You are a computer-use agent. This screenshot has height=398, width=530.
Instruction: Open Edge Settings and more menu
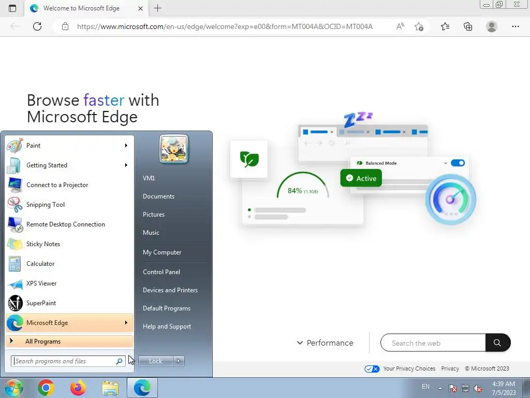515,26
